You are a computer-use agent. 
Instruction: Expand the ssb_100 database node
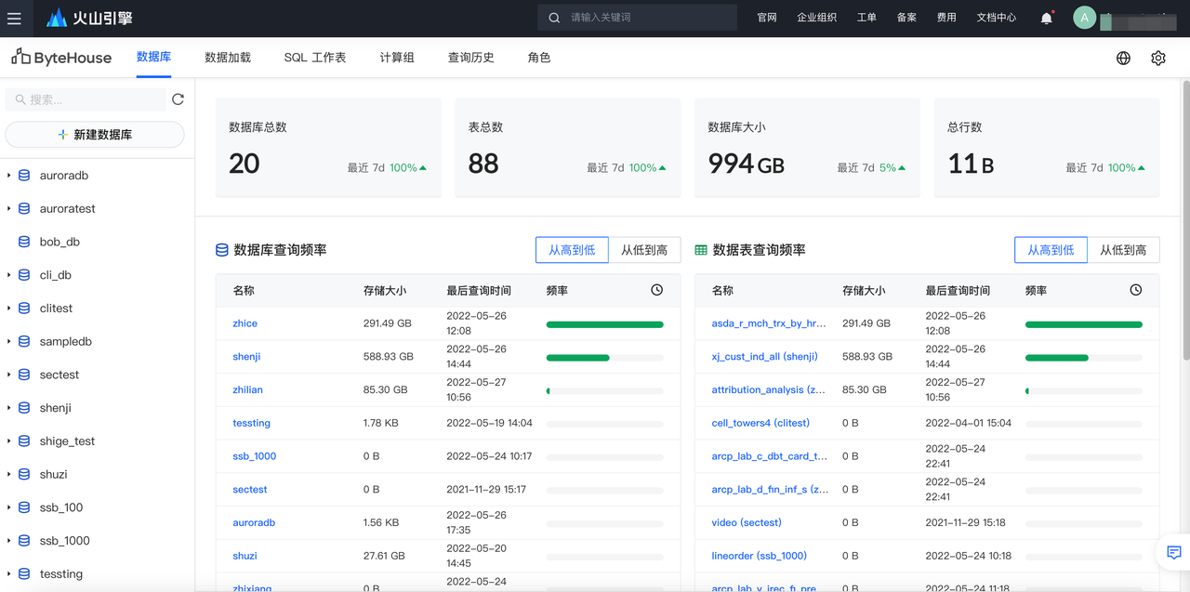pyautogui.click(x=9, y=507)
